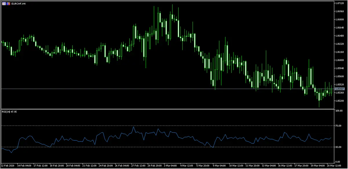This screenshot has width=348, height=169.
Task: Click the 1.05200 price scale label
Action: pyautogui.click(x=339, y=101)
